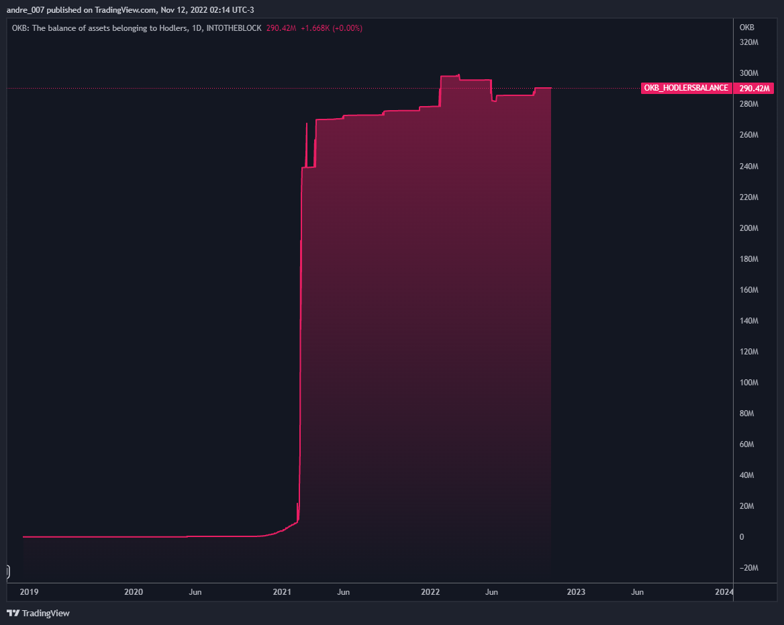This screenshot has width=784, height=625.
Task: Click the 2021 label on the time axis
Action: (x=282, y=592)
